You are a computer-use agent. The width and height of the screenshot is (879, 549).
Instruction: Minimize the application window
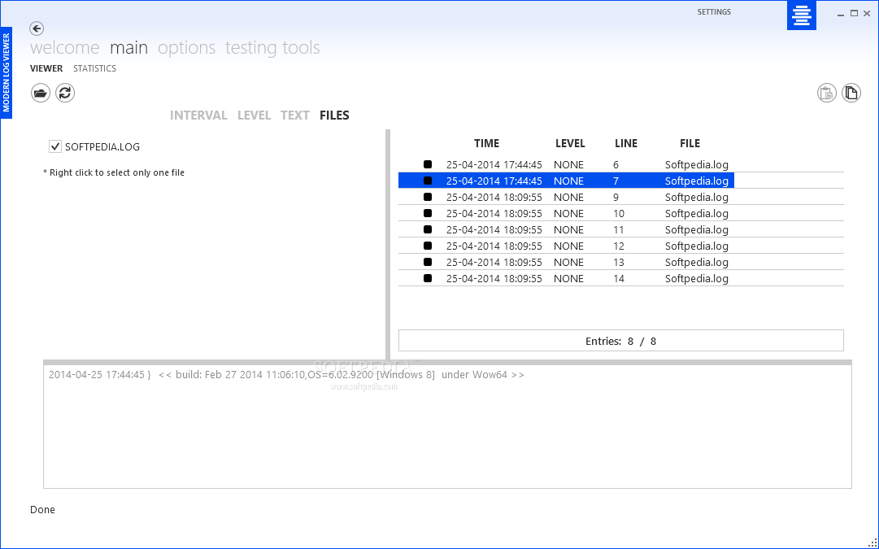[x=840, y=14]
